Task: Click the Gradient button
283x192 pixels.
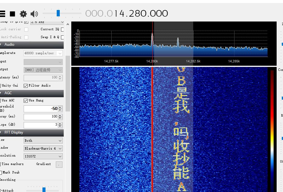Action: coord(59,164)
